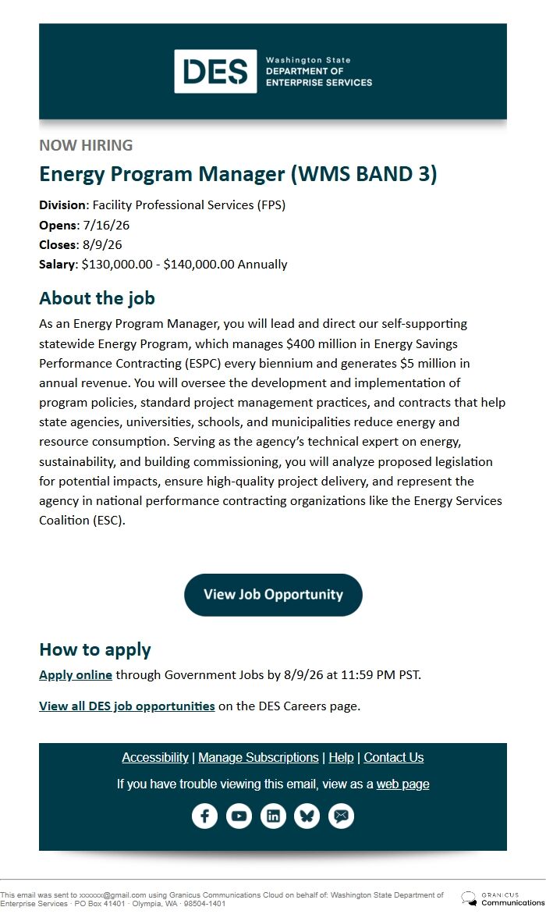View email as a web page link
The height and width of the screenshot is (914, 546).
402,784
